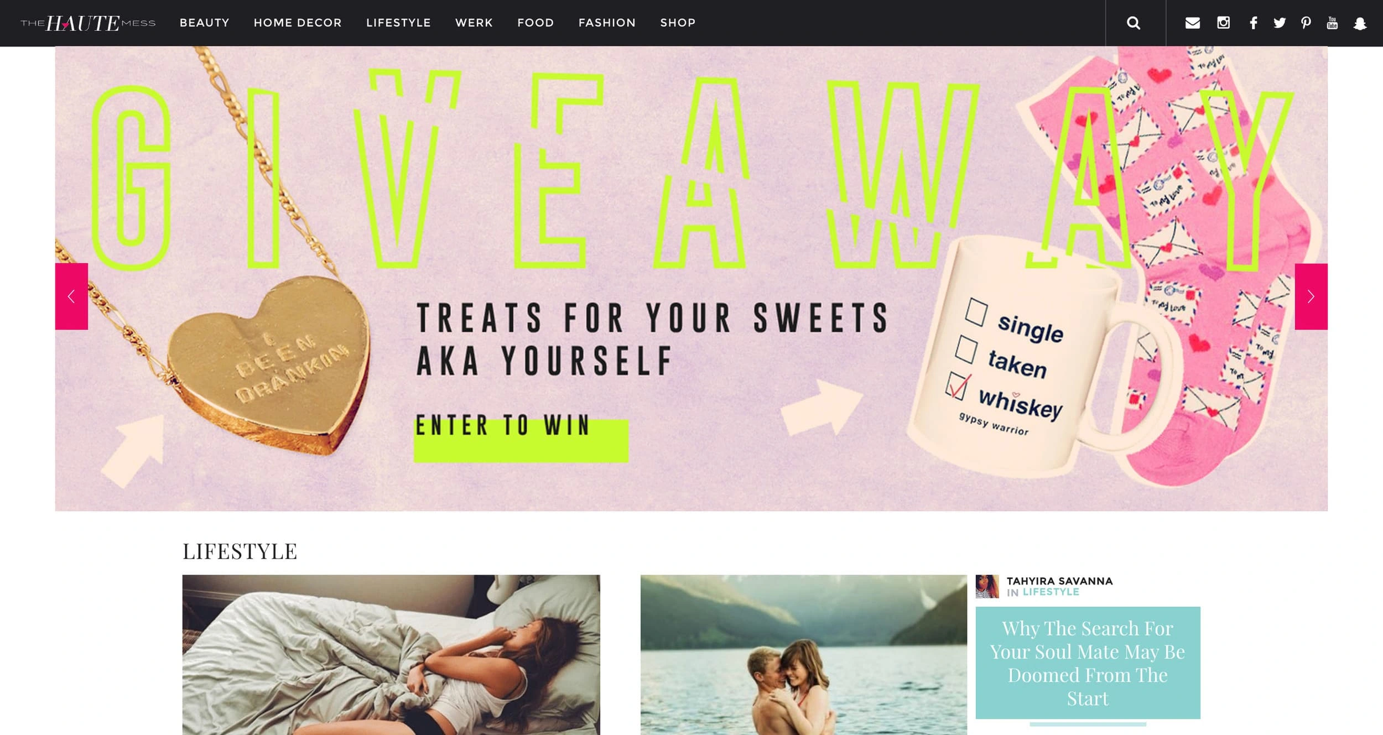Click the Snapchat ghost icon
Screen dimensions: 1383x735
[x=1360, y=23]
